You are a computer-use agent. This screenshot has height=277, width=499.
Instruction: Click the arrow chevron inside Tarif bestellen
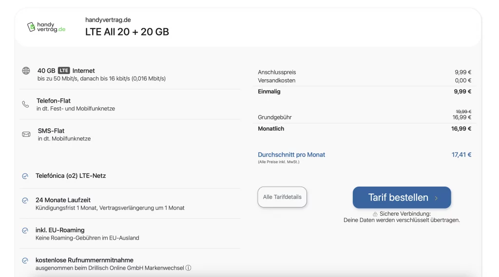436,198
